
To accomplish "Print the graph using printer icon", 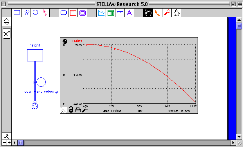I will coord(78,110).
